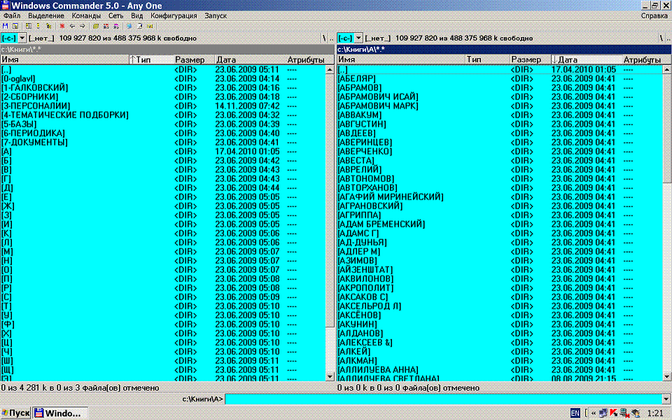Viewport: 672px width, 420px height.
Task: Click the right panel parent directory .. button
Action: click(x=668, y=38)
